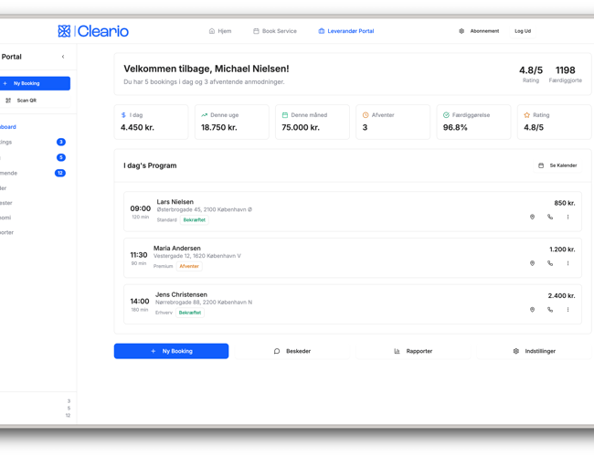Open Se Kalender button

pyautogui.click(x=557, y=165)
